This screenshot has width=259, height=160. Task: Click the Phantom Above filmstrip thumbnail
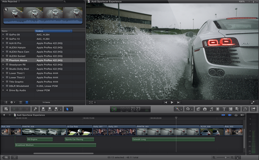coord(43,15)
